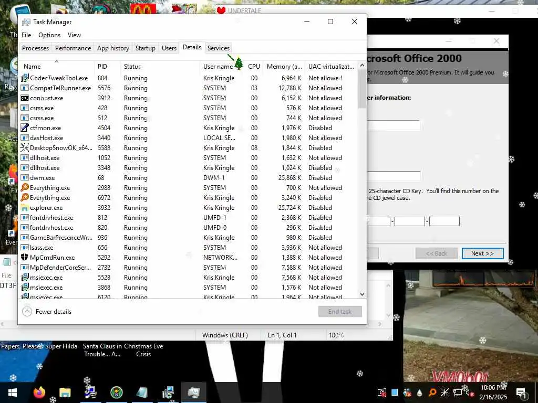538x403 pixels.
Task: Select the dasHost.exe process row
Action: pyautogui.click(x=189, y=138)
